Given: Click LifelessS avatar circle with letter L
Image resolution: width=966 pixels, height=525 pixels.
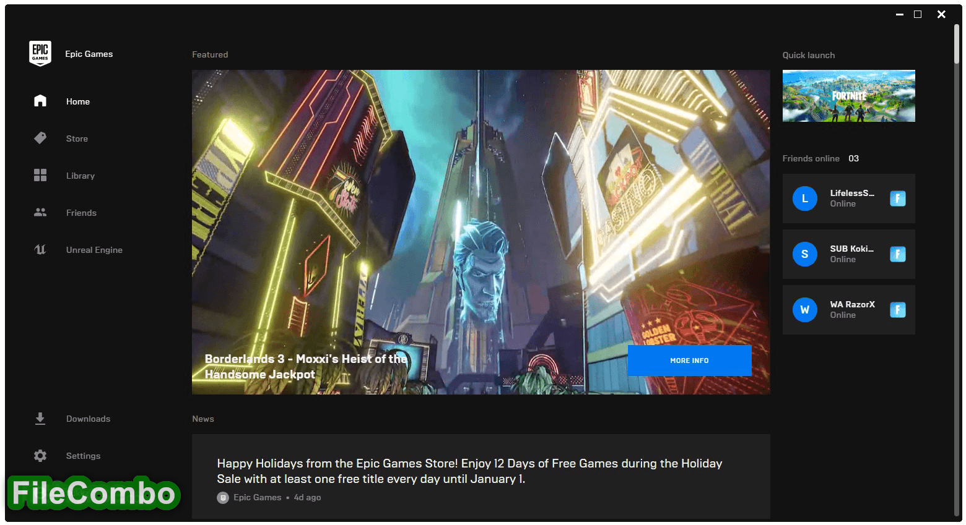Looking at the screenshot, I should pyautogui.click(x=805, y=198).
